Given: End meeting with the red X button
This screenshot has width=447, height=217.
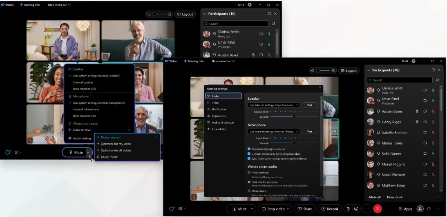Looking at the screenshot, I should [378, 209].
